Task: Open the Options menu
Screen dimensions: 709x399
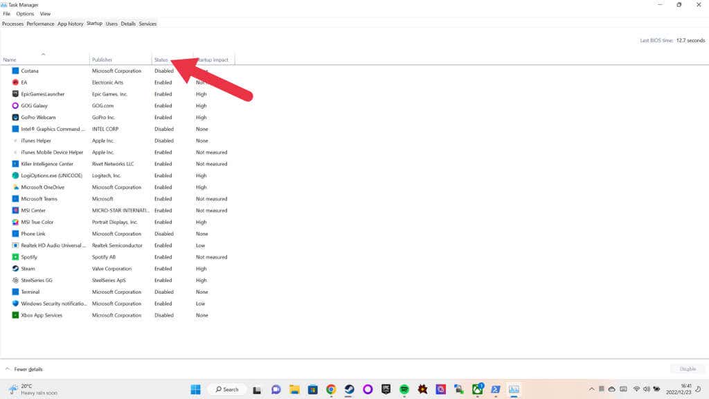Action: click(x=25, y=14)
